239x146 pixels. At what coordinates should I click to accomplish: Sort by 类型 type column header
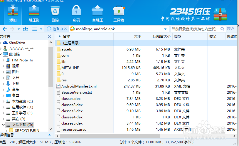[190, 36]
